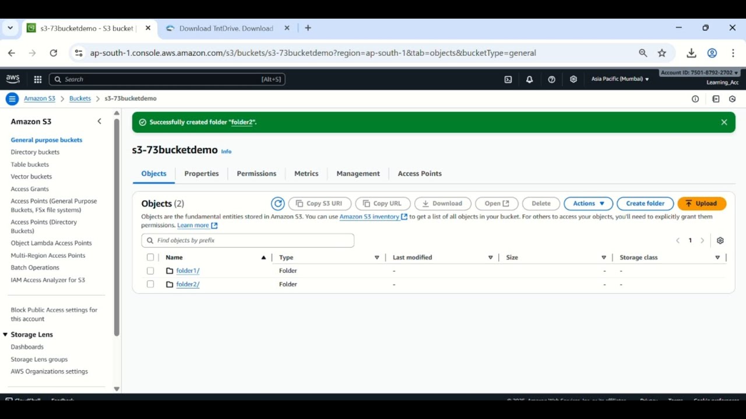The image size is (746, 419).
Task: Open the Amazon S3 inventory link
Action: tap(373, 216)
